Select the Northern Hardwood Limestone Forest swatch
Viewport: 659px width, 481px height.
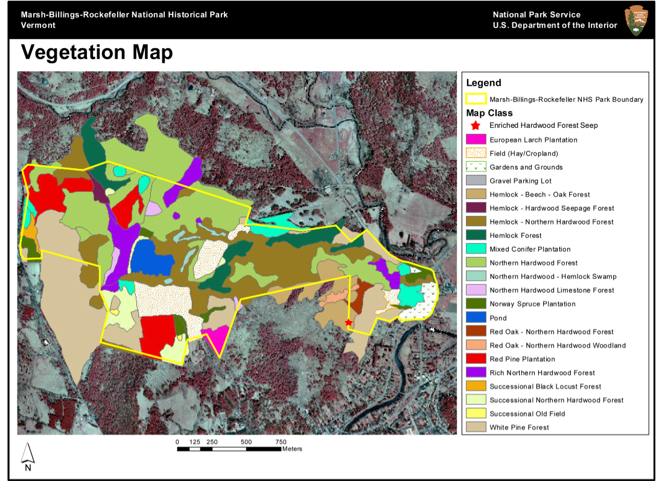pyautogui.click(x=476, y=290)
